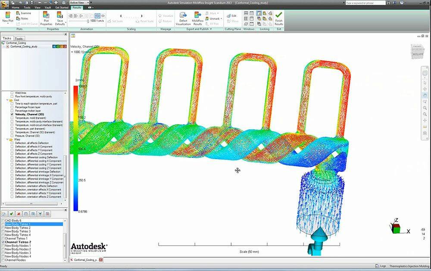Click the results list horizontal scrollbar
431x271 pixels.
31,204
